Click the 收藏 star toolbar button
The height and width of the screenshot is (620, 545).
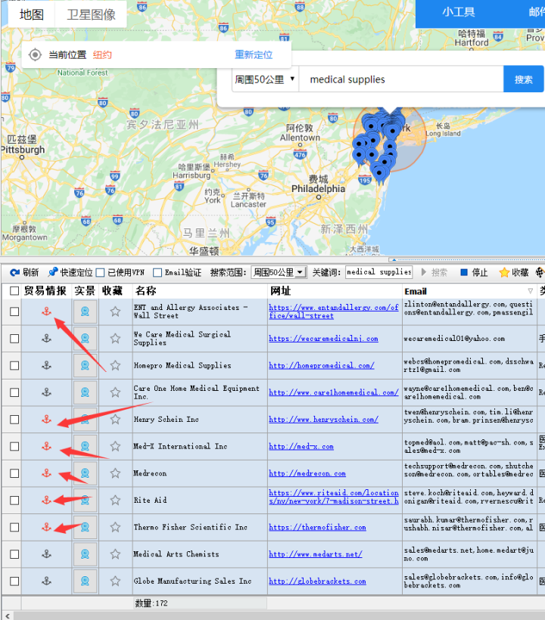[x=514, y=272]
